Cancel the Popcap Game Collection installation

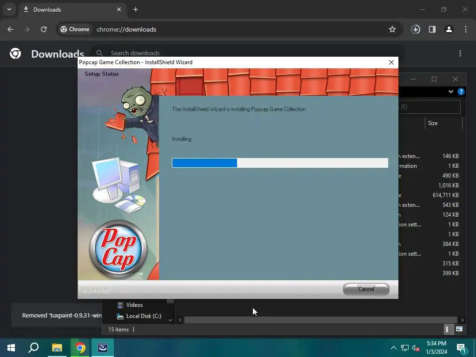[366, 289]
